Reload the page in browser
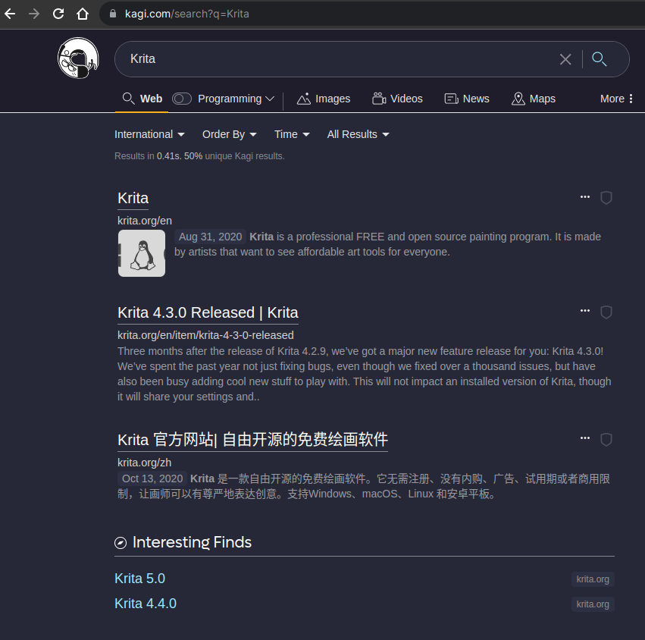Image resolution: width=645 pixels, height=640 pixels. [58, 14]
